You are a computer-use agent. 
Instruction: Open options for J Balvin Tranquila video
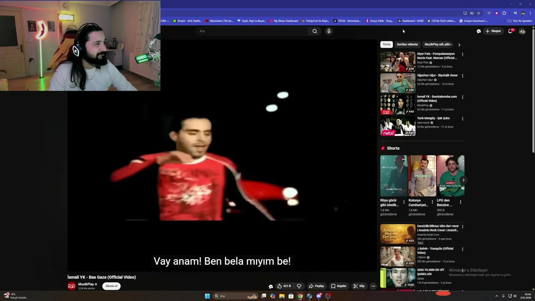tap(462, 249)
